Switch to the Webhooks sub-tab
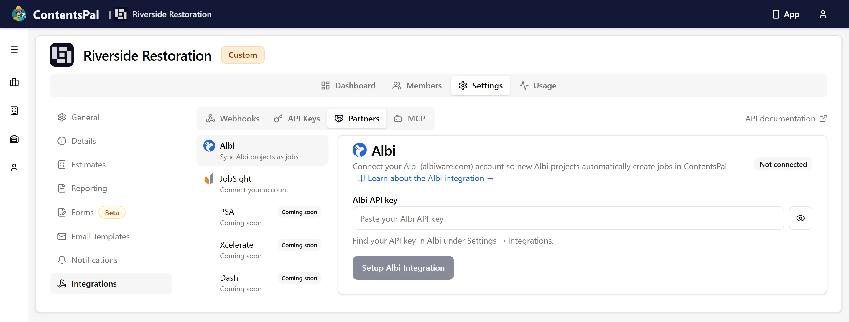 pyautogui.click(x=232, y=119)
